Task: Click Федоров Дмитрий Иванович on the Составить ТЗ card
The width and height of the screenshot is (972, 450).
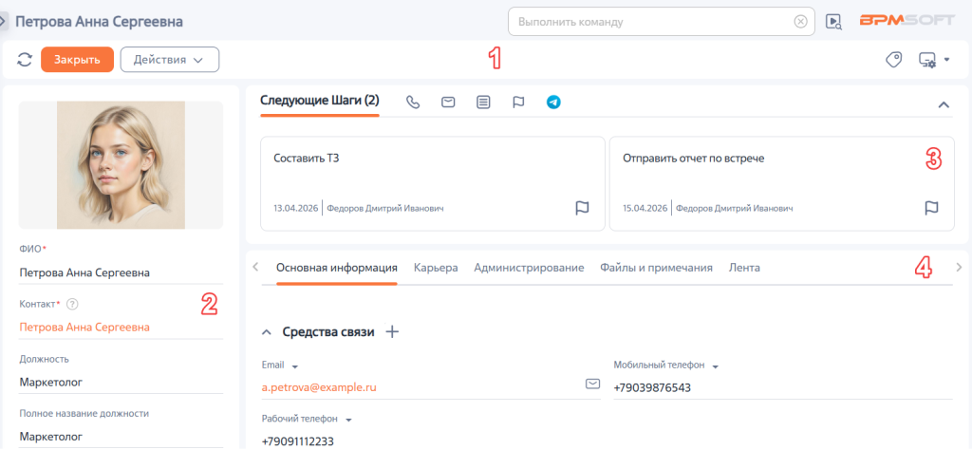Action: [x=385, y=208]
